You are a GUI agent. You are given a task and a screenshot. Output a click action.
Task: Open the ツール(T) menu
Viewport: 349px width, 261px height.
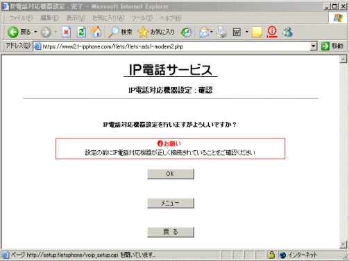[x=142, y=18]
